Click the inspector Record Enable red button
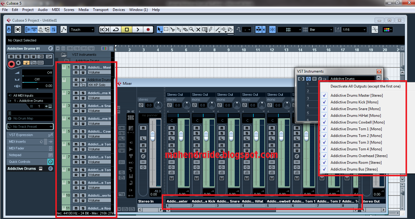 [x=11, y=64]
